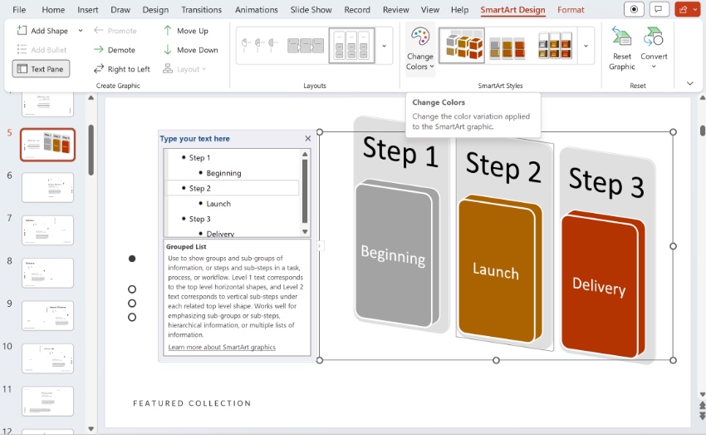Collapse the ribbon with the chevron
This screenshot has height=435, width=706.
pos(689,83)
